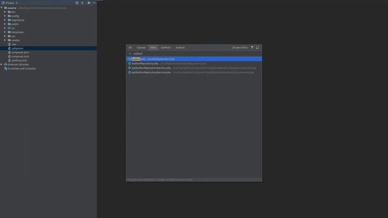Expand the var folder
The image size is (388, 218).
point(5,36)
